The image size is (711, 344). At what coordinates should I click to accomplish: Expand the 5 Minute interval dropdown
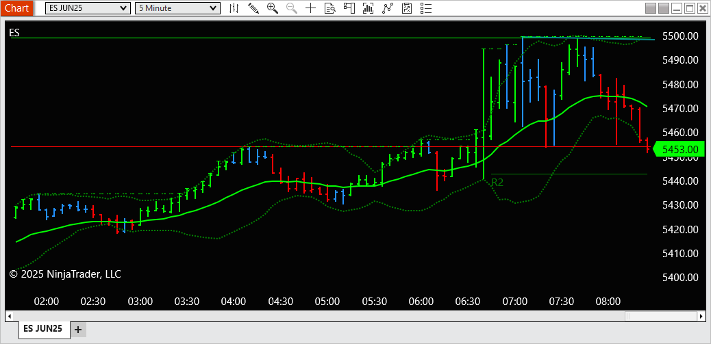pos(177,8)
